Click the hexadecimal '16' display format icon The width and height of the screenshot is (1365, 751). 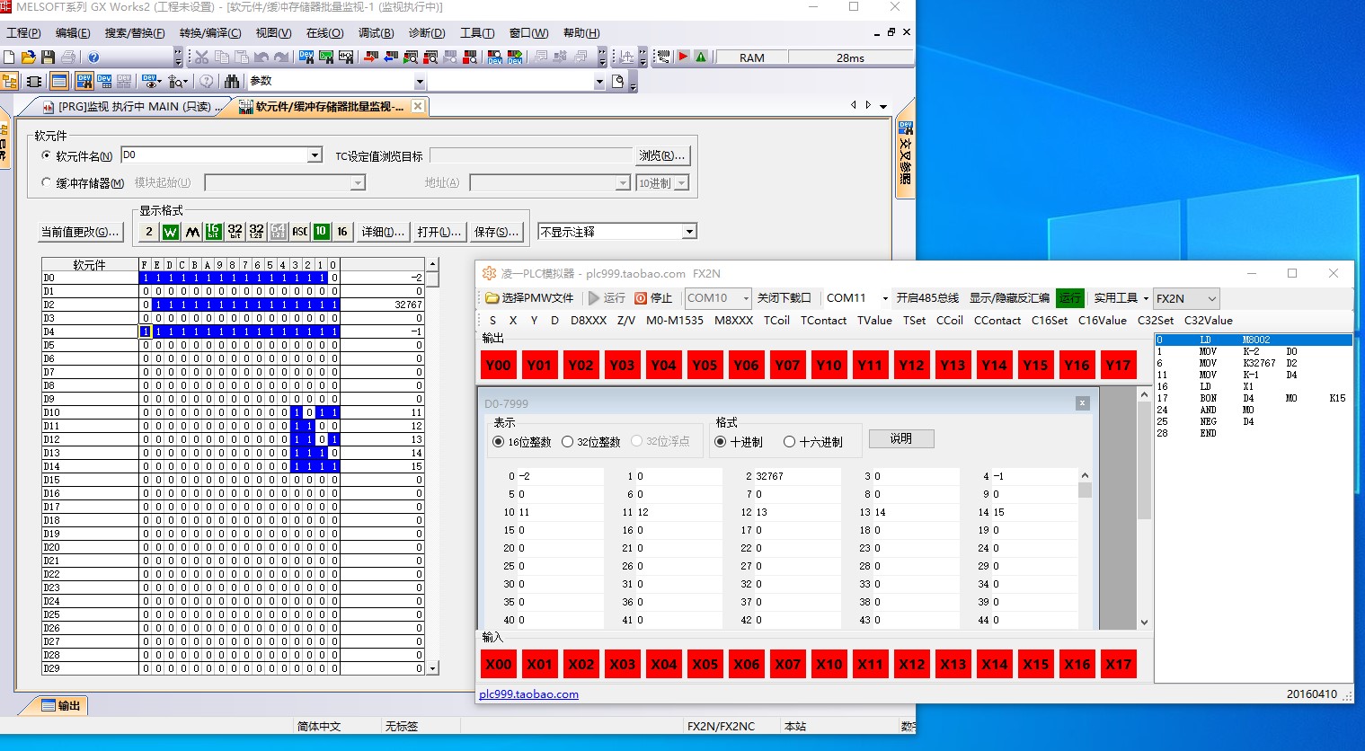[342, 232]
